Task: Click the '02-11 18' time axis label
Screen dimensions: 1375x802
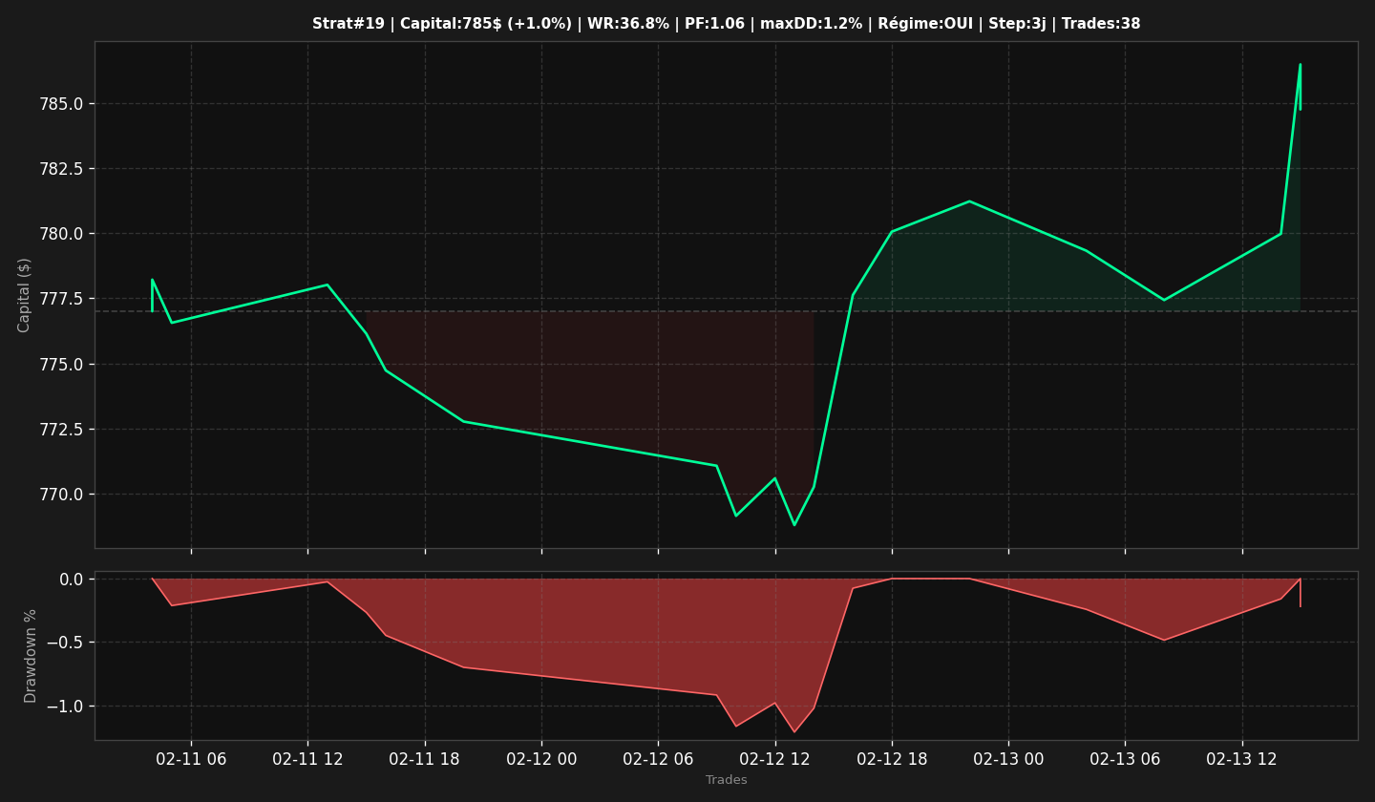Action: click(x=425, y=760)
